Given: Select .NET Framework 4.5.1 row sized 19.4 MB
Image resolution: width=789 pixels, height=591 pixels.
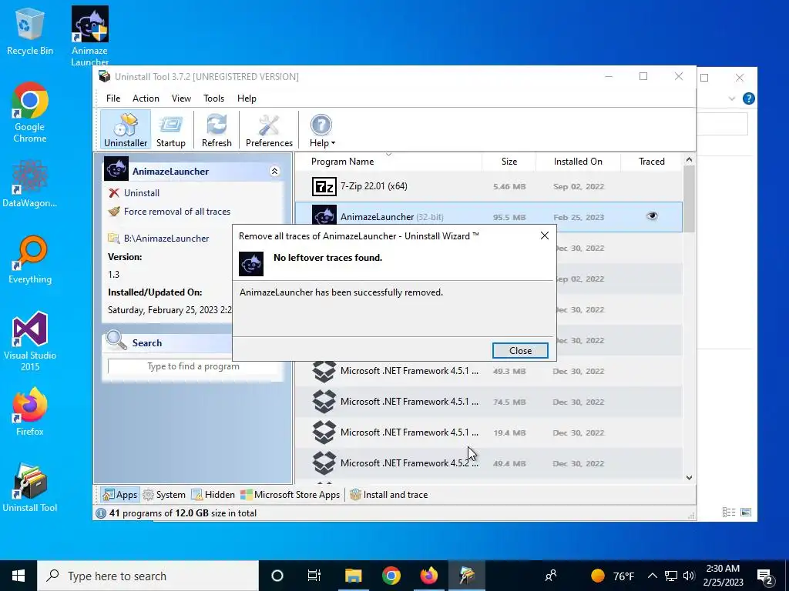Looking at the screenshot, I should pos(488,432).
